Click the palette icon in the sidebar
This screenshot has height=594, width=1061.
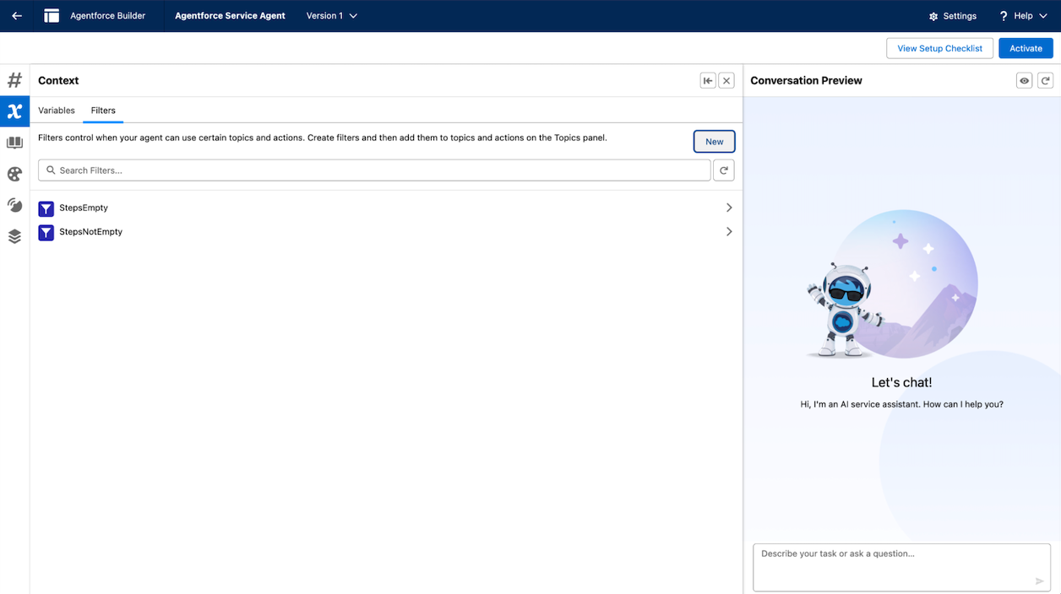tap(14, 173)
